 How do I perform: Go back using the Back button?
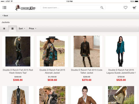click(5, 16)
